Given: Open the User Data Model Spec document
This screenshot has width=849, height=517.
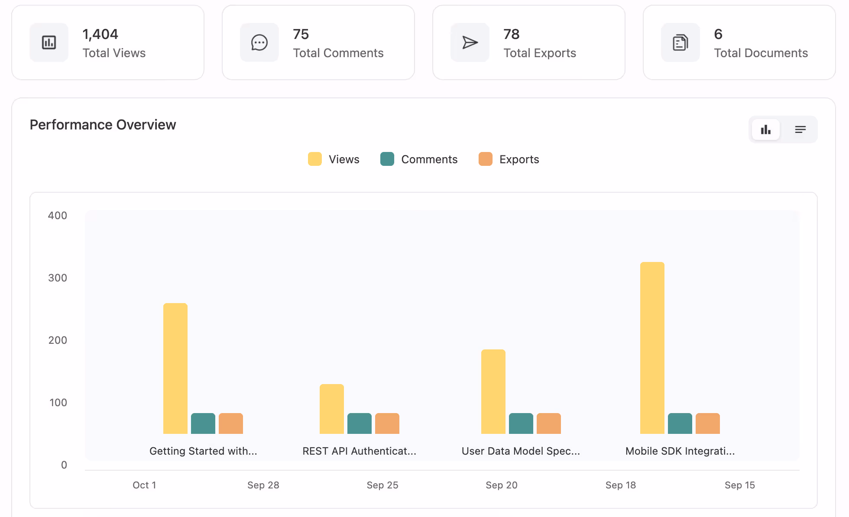Looking at the screenshot, I should pos(521,451).
